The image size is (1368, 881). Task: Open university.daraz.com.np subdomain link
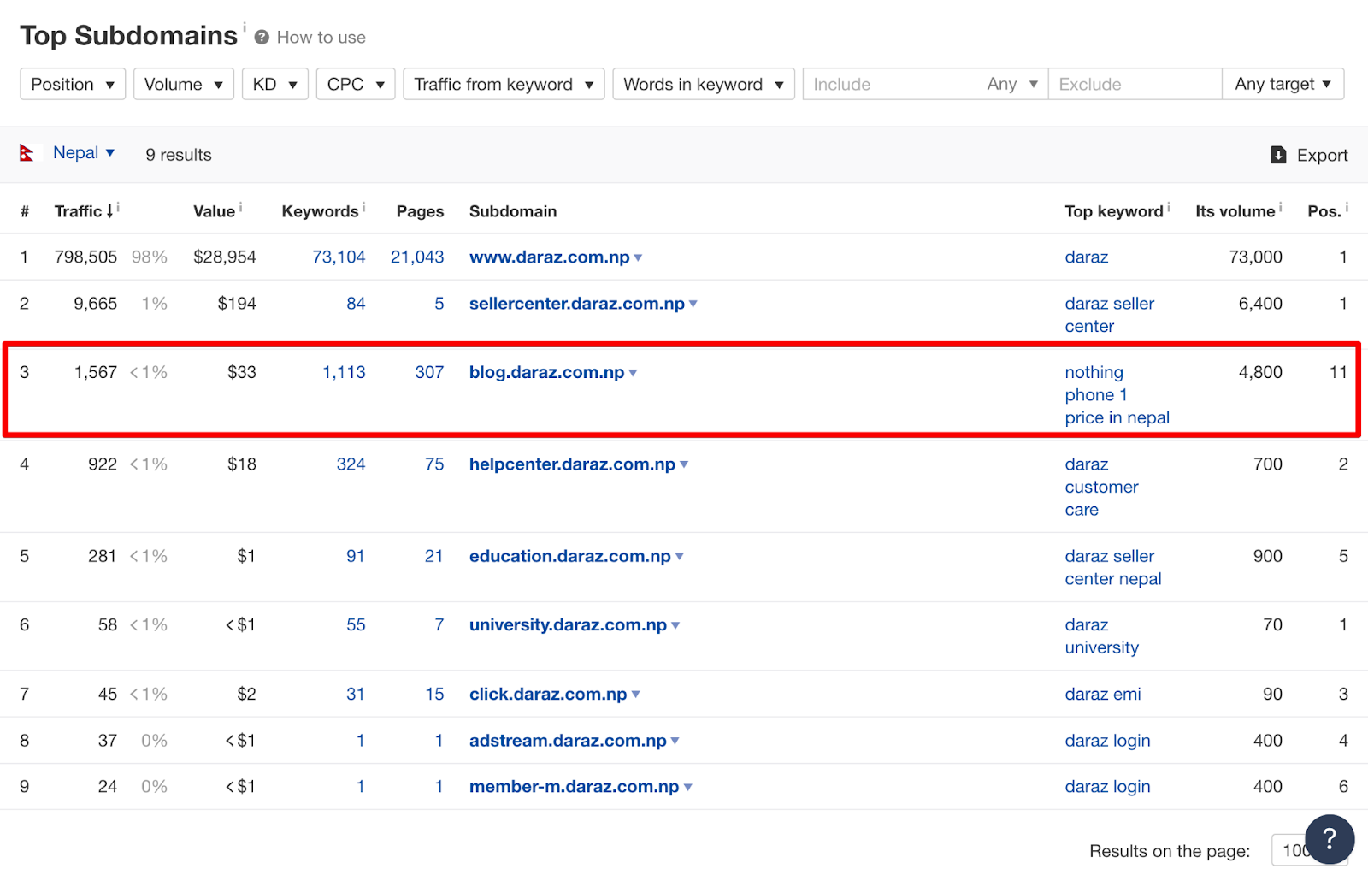pyautogui.click(x=569, y=625)
